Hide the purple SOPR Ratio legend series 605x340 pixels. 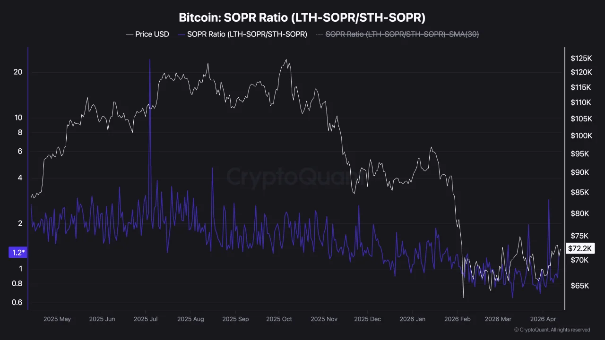(247, 34)
